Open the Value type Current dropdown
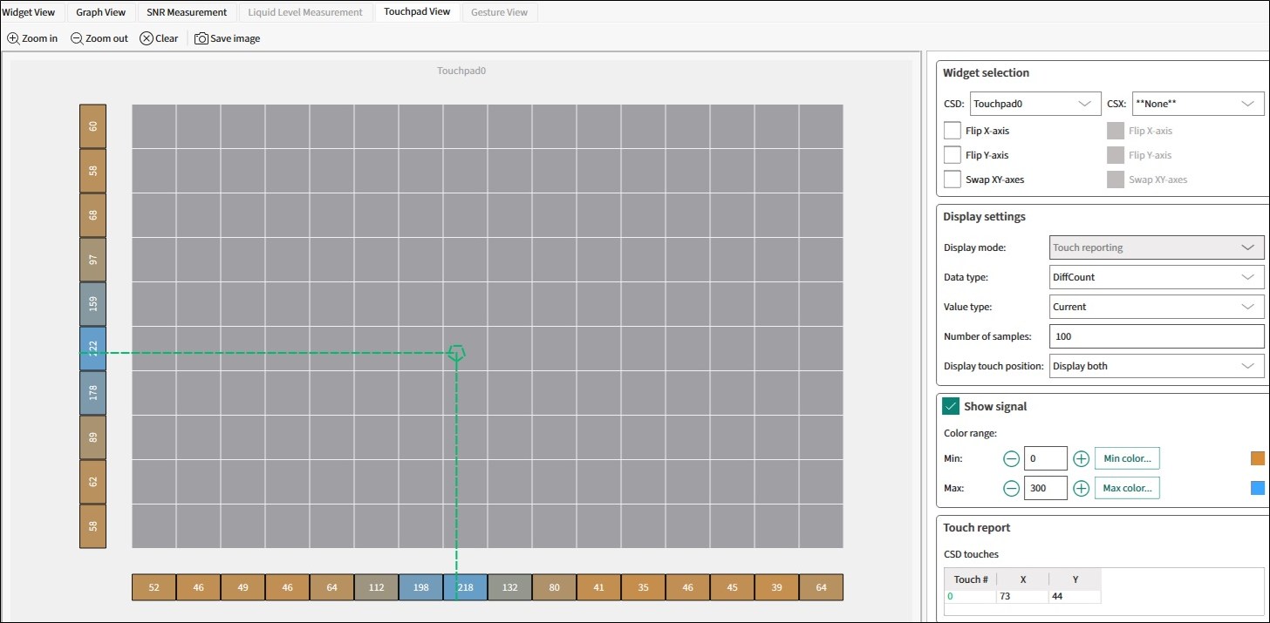 [x=1157, y=307]
